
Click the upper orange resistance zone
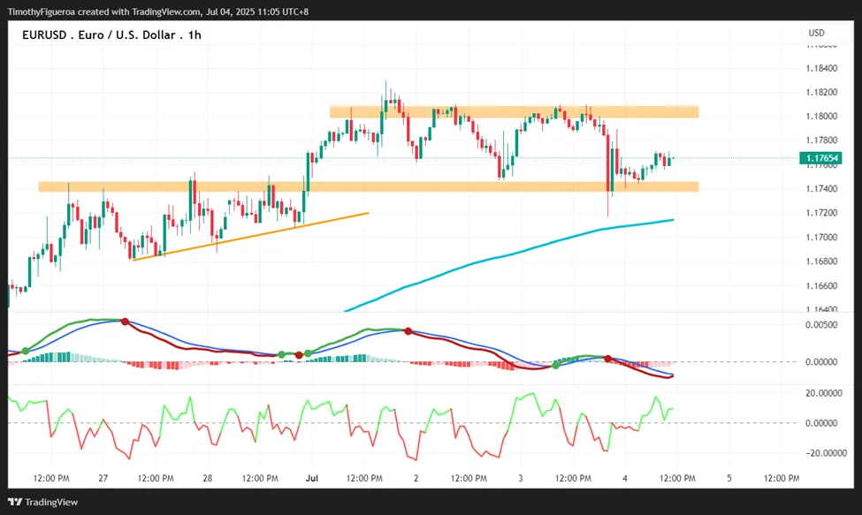pyautogui.click(x=514, y=112)
